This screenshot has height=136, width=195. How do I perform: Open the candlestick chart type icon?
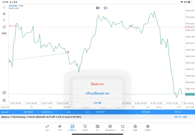coord(4,14)
